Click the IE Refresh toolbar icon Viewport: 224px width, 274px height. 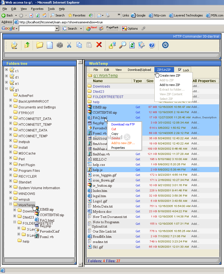coord(38,15)
